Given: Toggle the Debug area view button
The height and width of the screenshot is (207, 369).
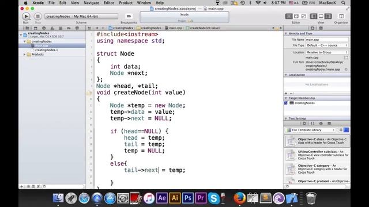Looking at the screenshot, I should [x=321, y=16].
